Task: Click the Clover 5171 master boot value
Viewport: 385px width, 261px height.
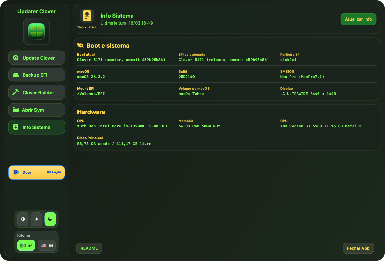Action: (121, 60)
